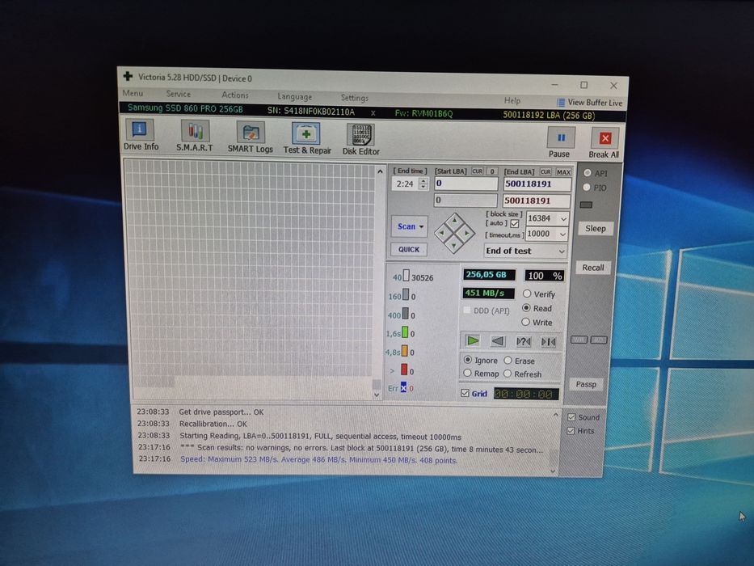Click End LBA CUR button
This screenshot has width=754, height=566.
point(545,171)
